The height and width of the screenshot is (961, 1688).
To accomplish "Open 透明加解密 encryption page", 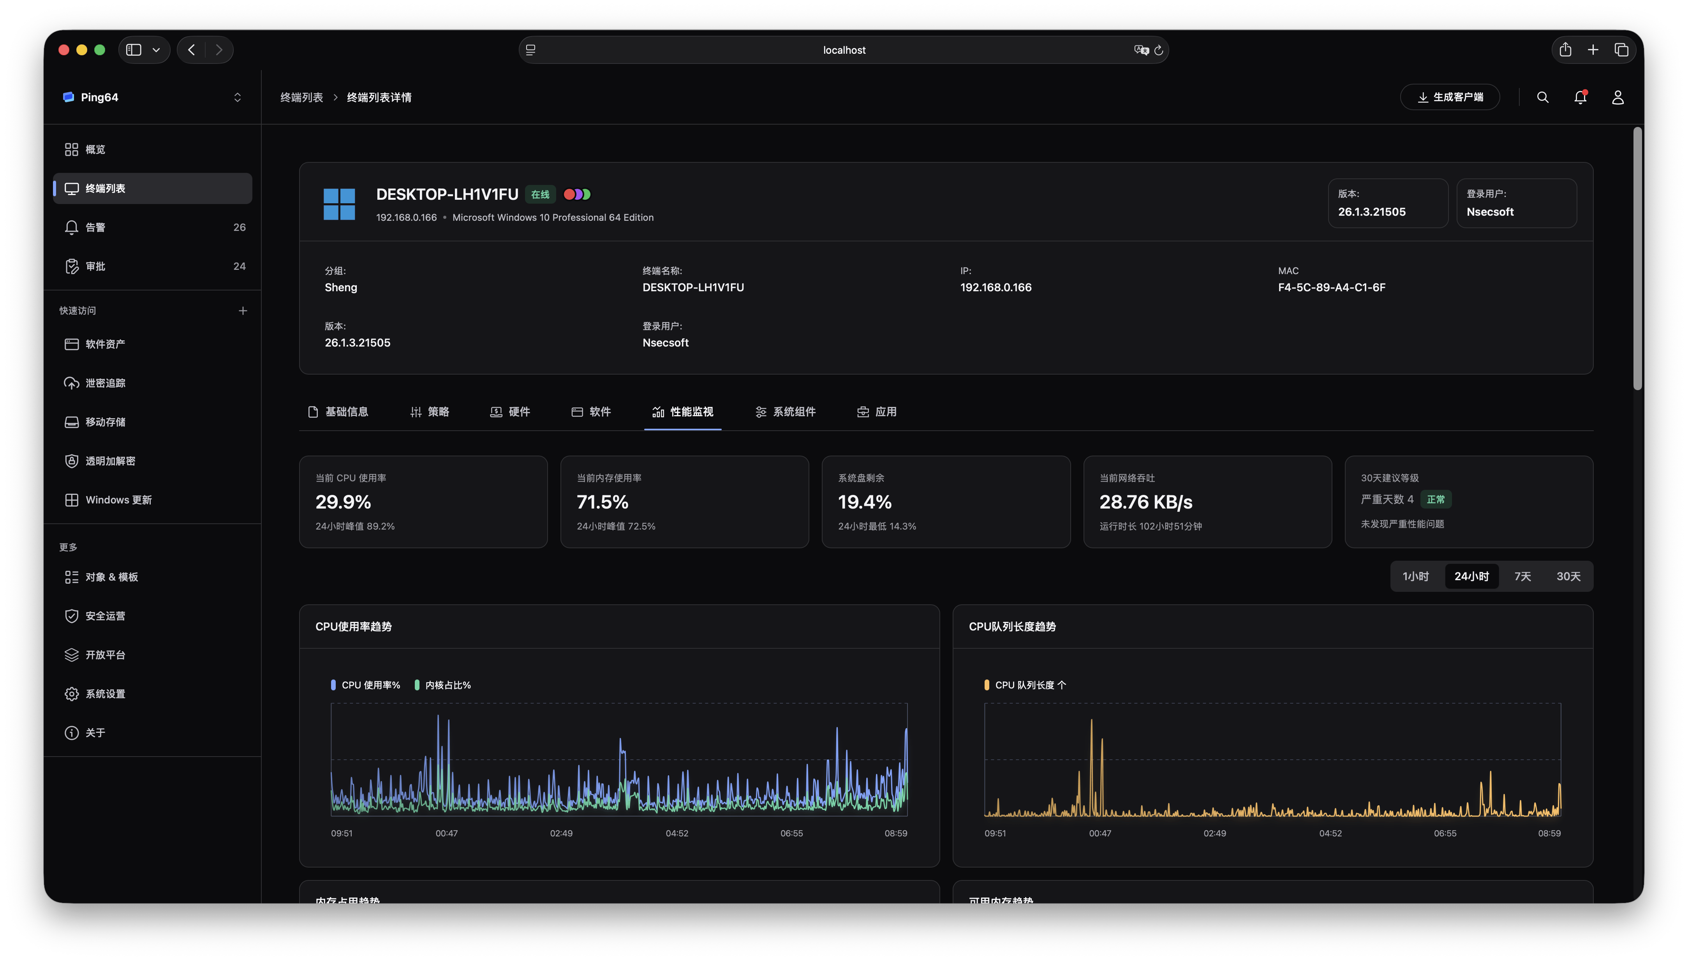I will click(152, 461).
